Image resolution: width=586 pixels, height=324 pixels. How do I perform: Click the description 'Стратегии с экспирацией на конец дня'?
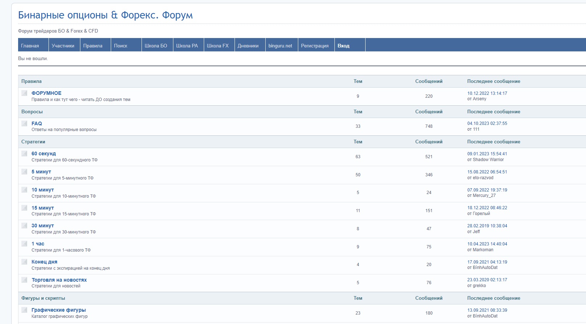(71, 268)
